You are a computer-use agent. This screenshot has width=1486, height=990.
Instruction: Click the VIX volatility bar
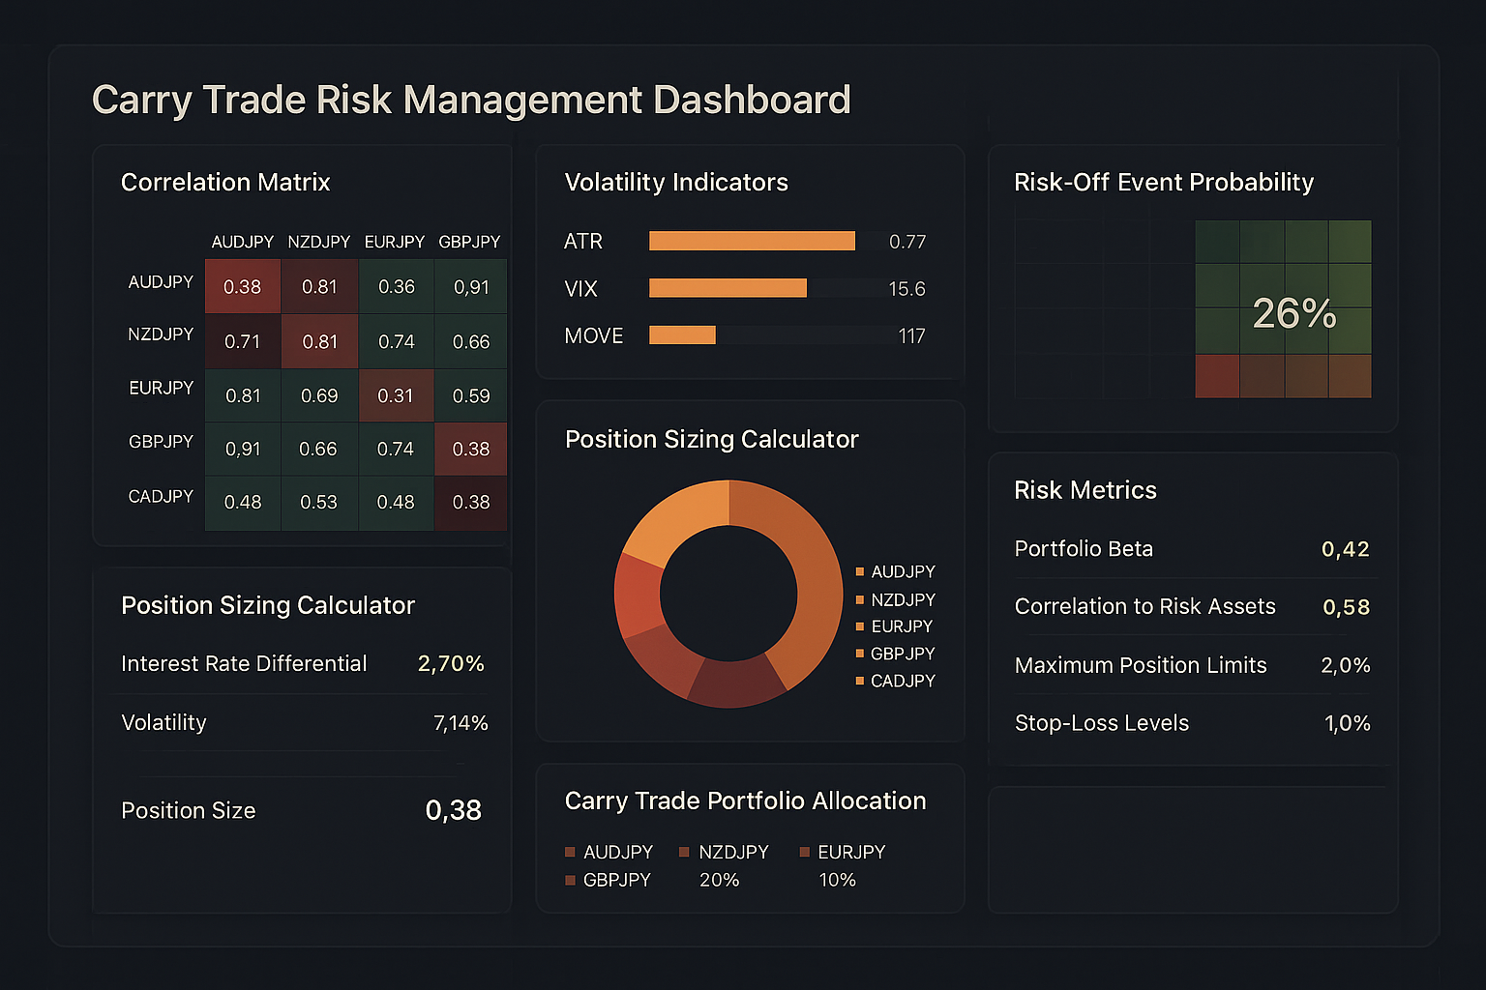coord(728,288)
